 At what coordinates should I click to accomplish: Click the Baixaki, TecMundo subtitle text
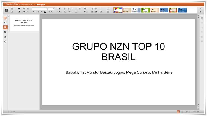[x=119, y=72]
